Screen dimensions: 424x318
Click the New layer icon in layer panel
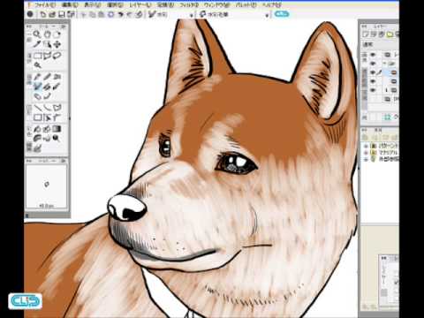point(366,34)
